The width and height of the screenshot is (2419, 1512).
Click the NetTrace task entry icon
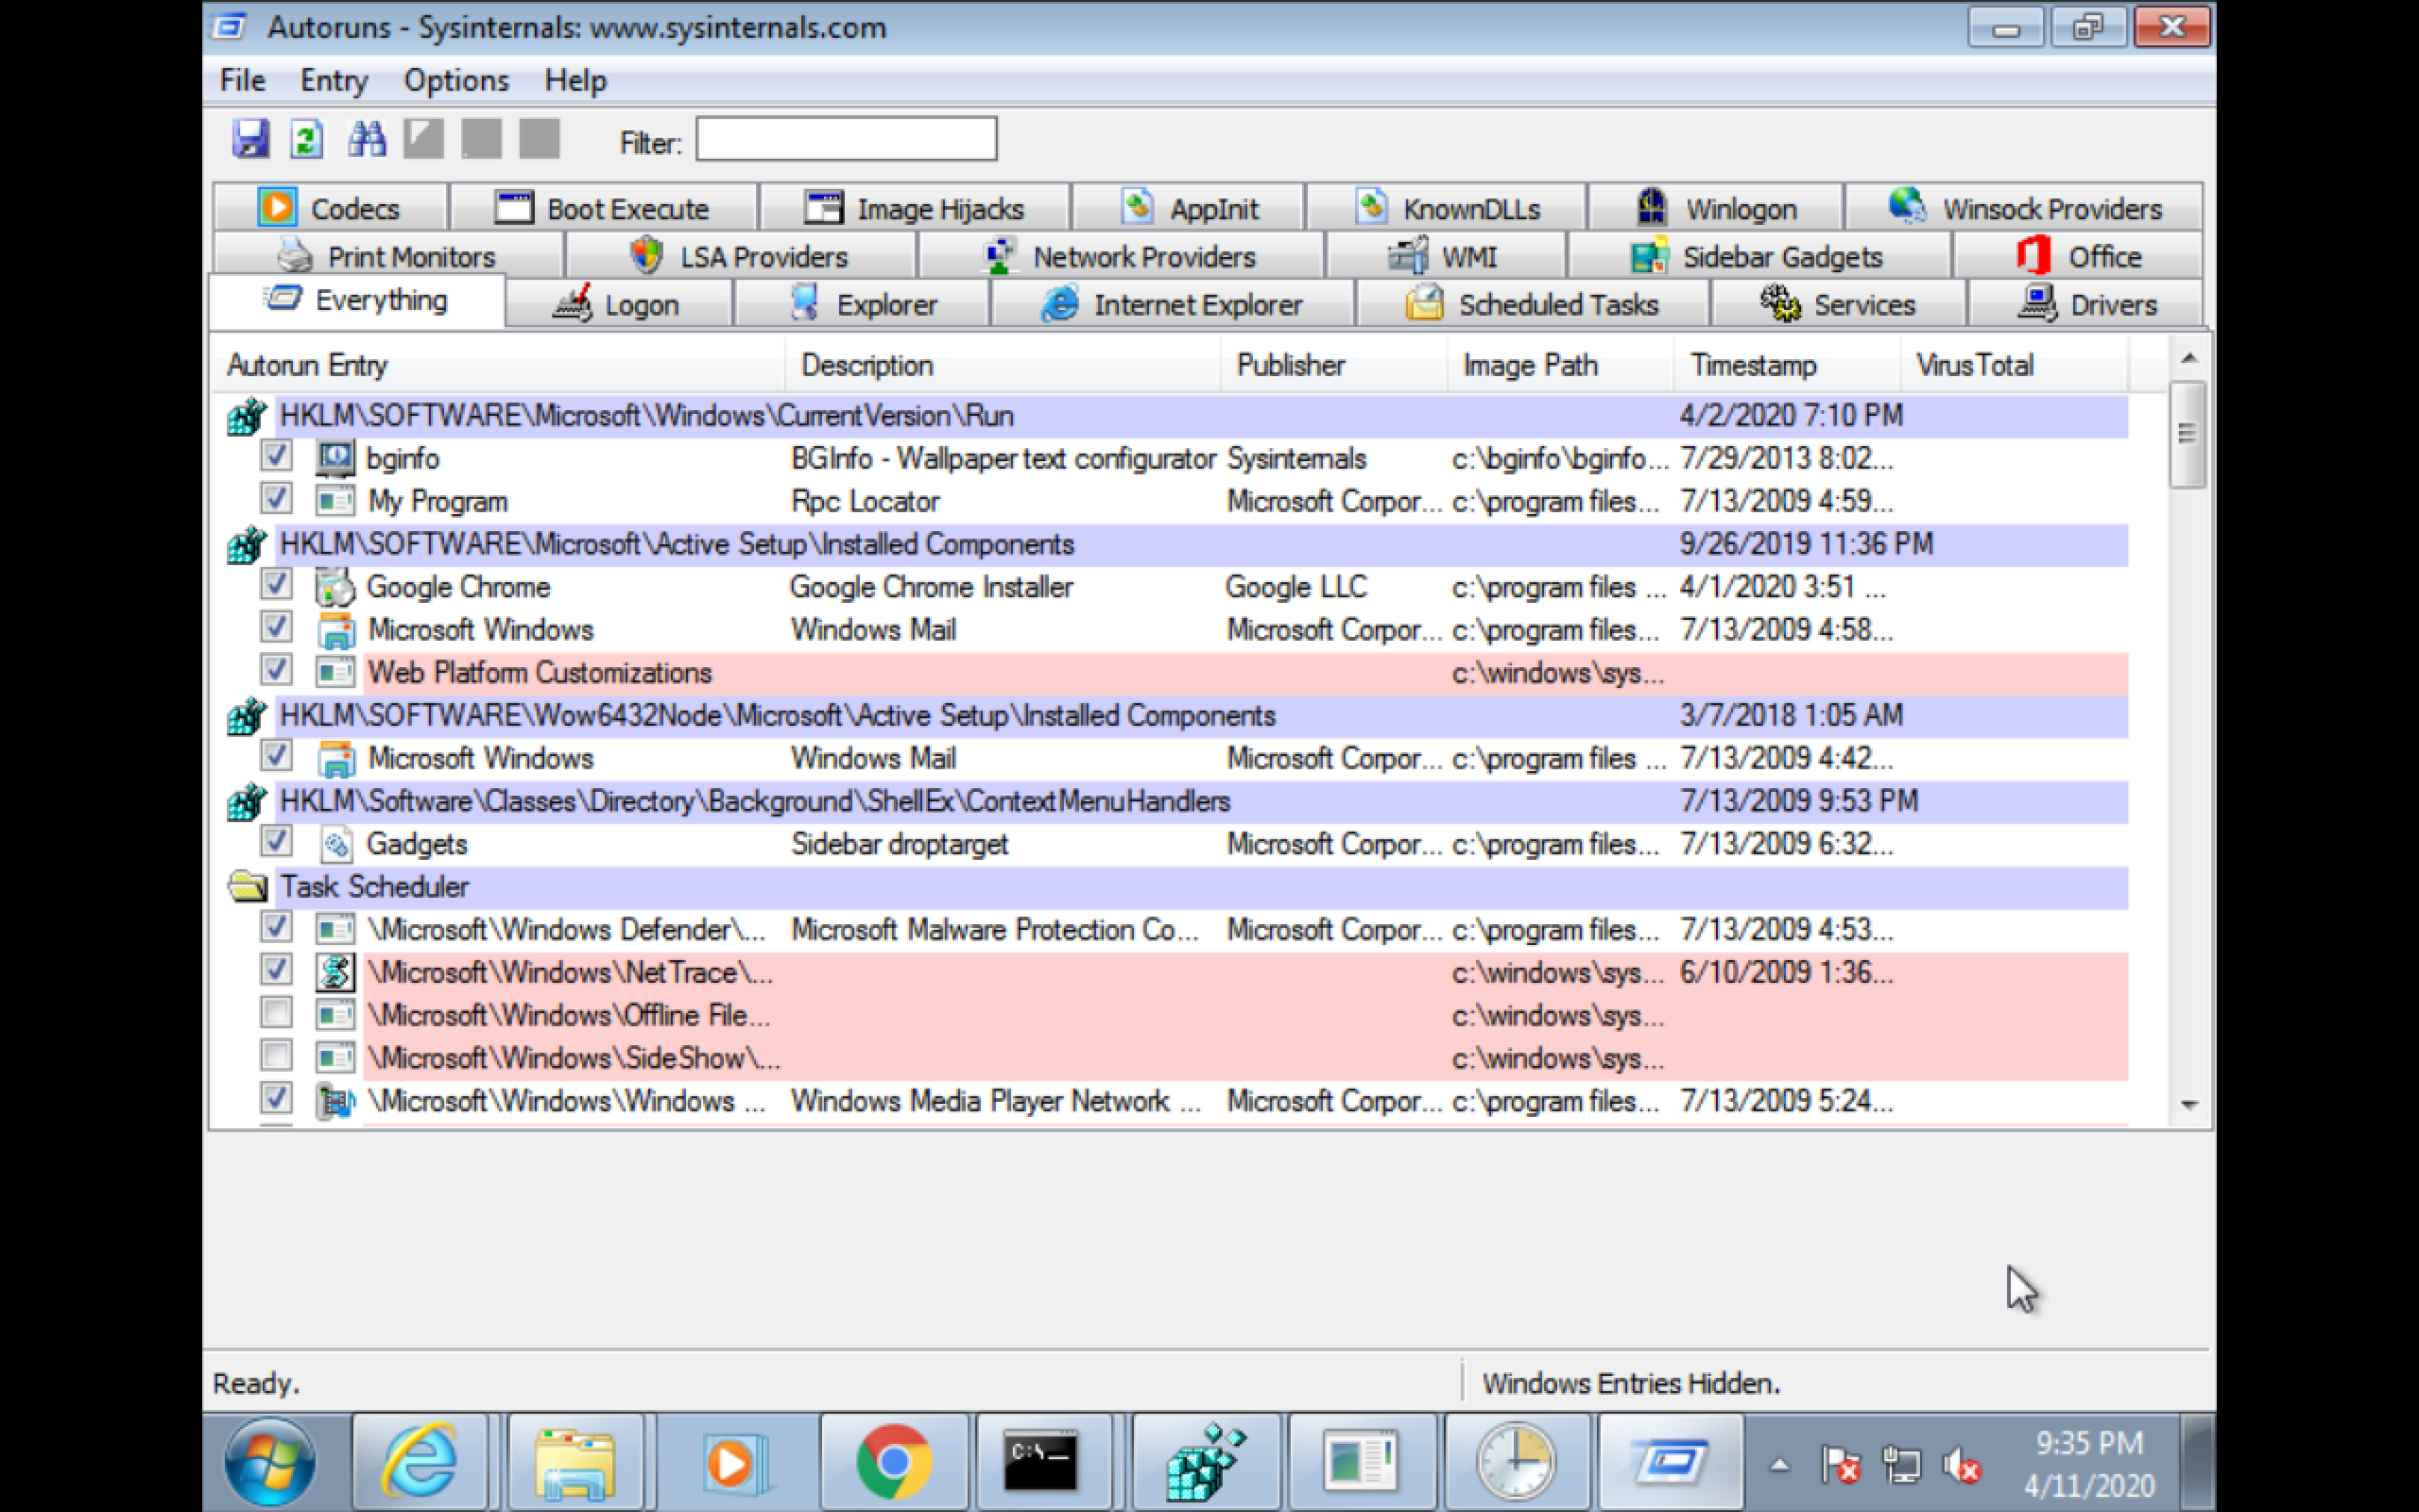(335, 972)
